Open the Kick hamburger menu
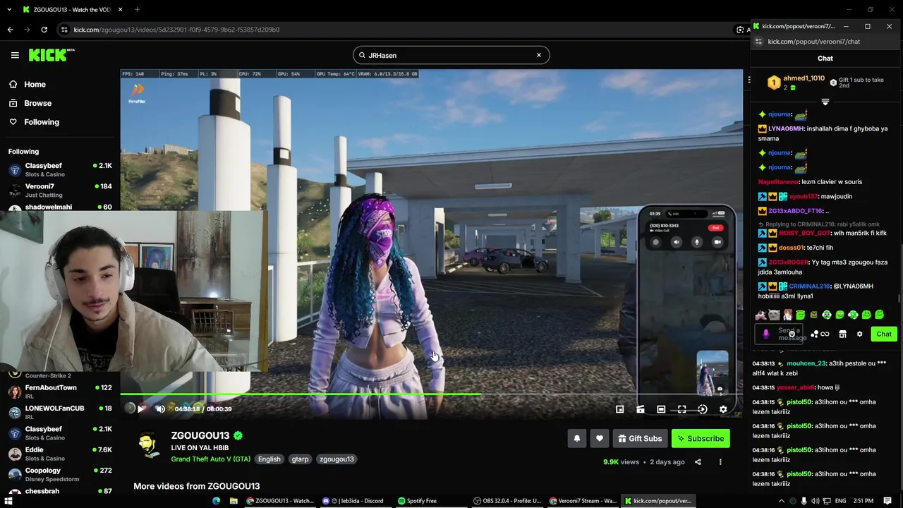Screen dimensions: 903x508 (15, 55)
